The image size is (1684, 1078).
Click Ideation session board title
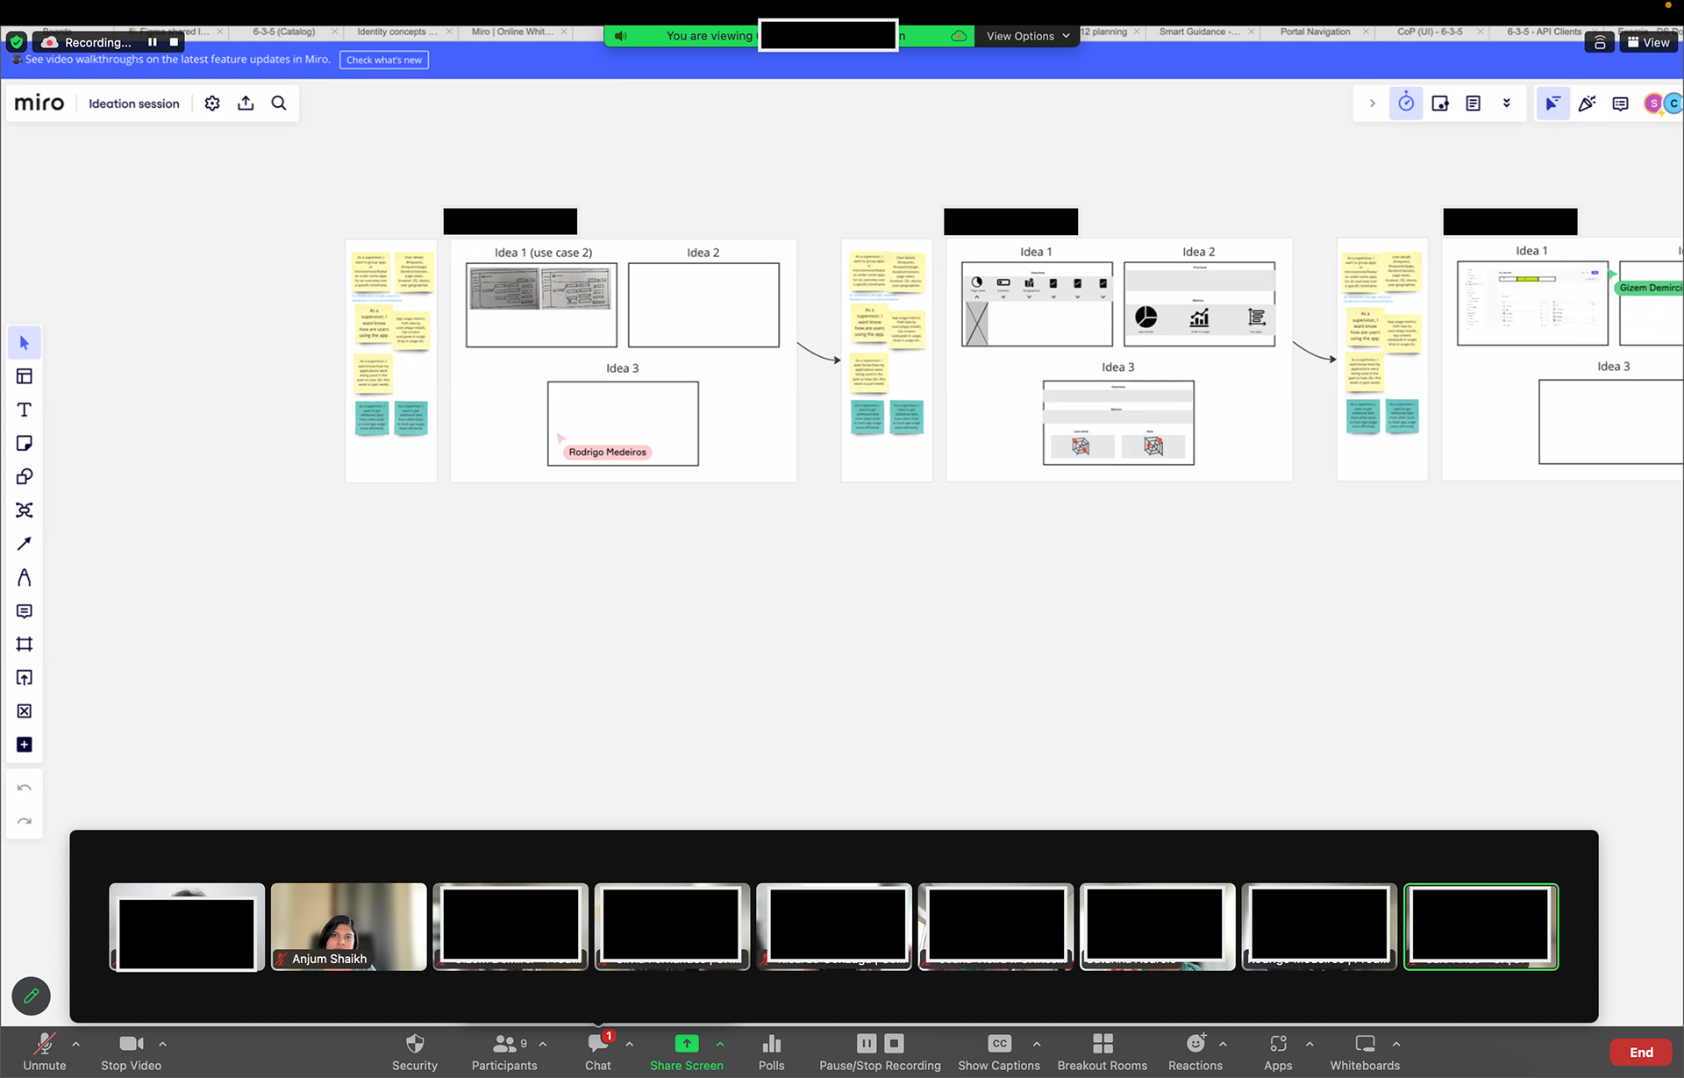[134, 104]
